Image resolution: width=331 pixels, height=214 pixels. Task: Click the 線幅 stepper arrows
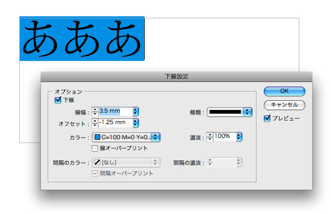(95, 111)
